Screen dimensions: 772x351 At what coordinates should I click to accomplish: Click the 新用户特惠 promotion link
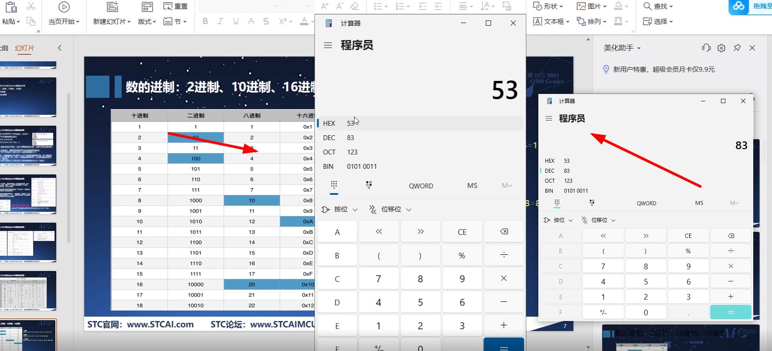(664, 69)
